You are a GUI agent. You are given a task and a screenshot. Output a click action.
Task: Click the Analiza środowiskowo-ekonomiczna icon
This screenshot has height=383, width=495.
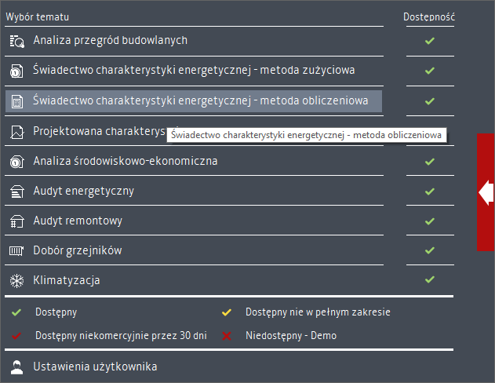point(16,162)
